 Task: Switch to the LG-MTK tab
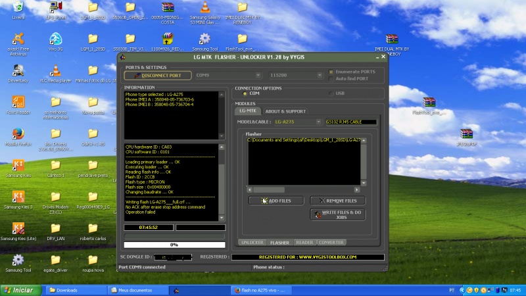[x=248, y=111]
